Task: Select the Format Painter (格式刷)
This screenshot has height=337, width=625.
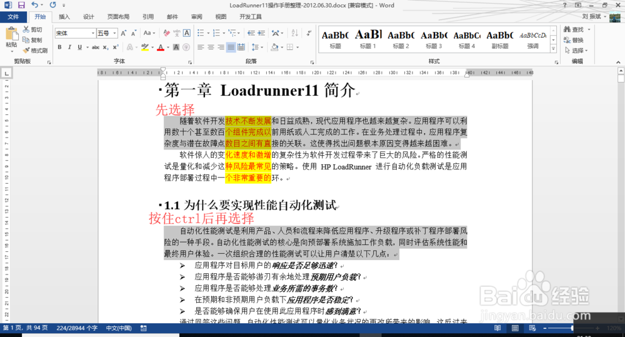Action: (35, 50)
